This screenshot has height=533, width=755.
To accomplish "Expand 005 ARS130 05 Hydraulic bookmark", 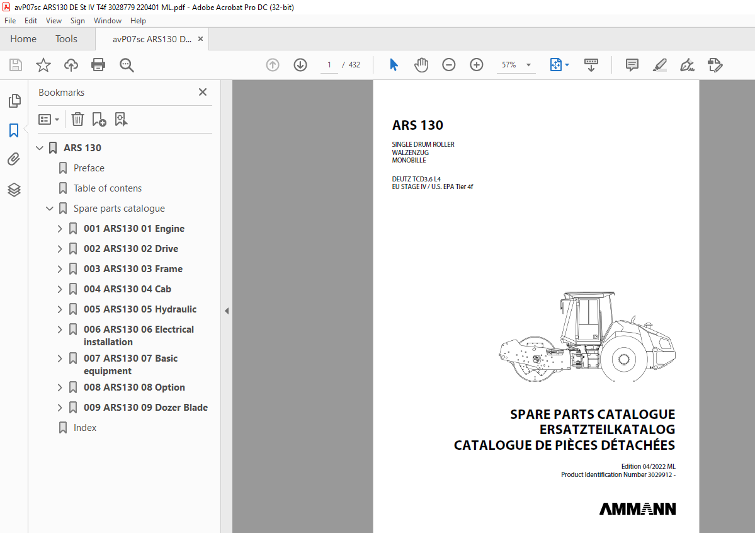I will tap(60, 310).
